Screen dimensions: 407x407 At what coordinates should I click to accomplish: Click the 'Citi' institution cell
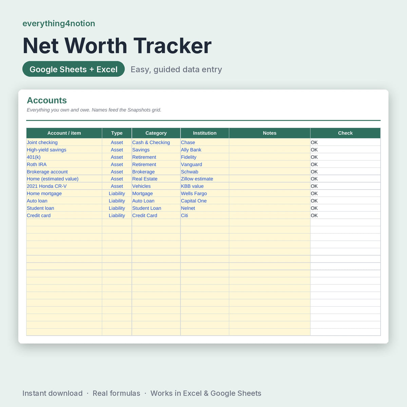[x=205, y=215]
